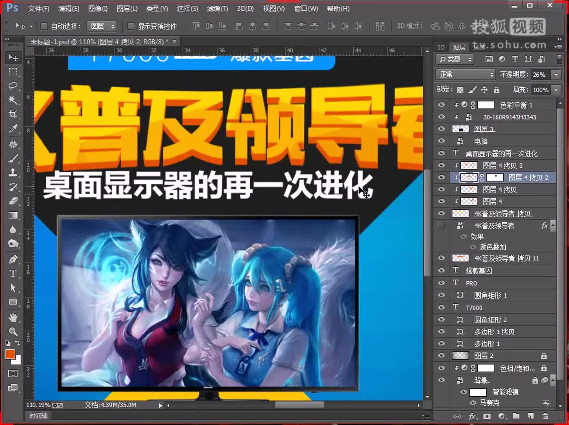Viewport: 569px width, 425px height.
Task: Show the 4K普及领导者 smart object layer
Action: [x=441, y=225]
